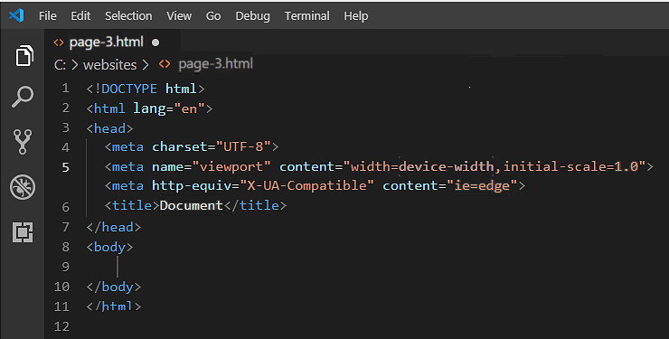669x339 pixels.
Task: Open the Extensions view in activity bar
Action: point(23,232)
